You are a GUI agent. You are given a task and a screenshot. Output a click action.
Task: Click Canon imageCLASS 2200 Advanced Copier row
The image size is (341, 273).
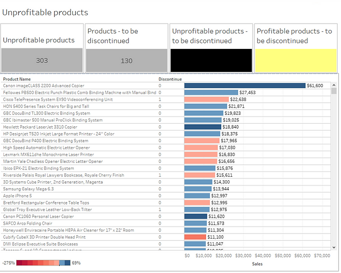tap(43, 86)
